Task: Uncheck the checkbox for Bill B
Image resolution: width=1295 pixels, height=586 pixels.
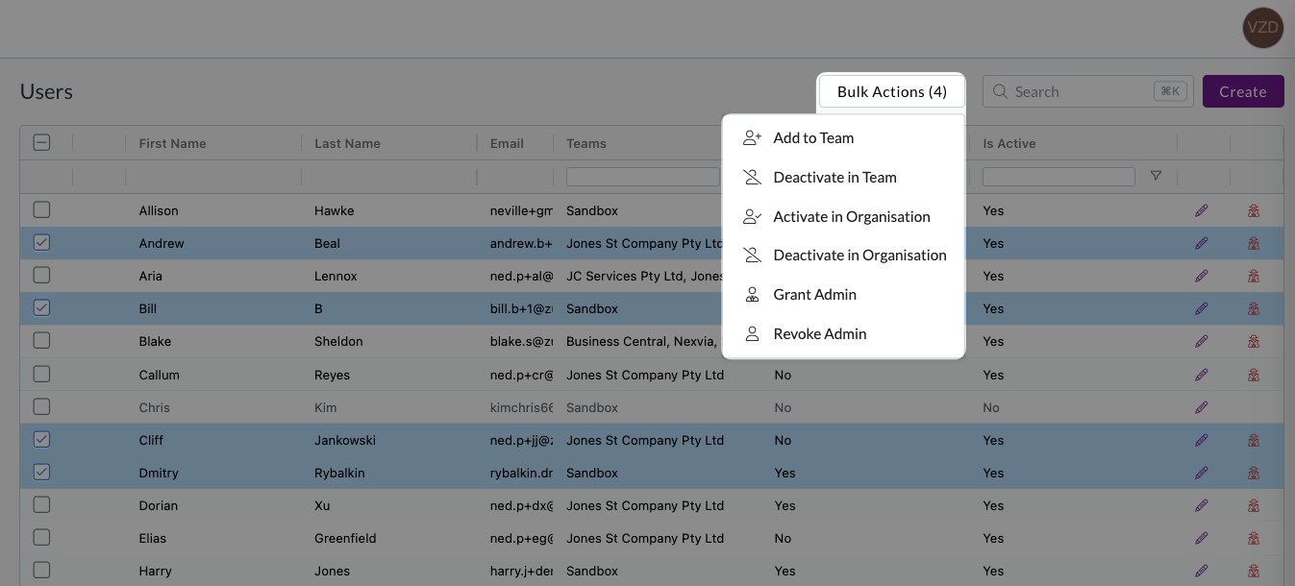Action: click(x=41, y=308)
